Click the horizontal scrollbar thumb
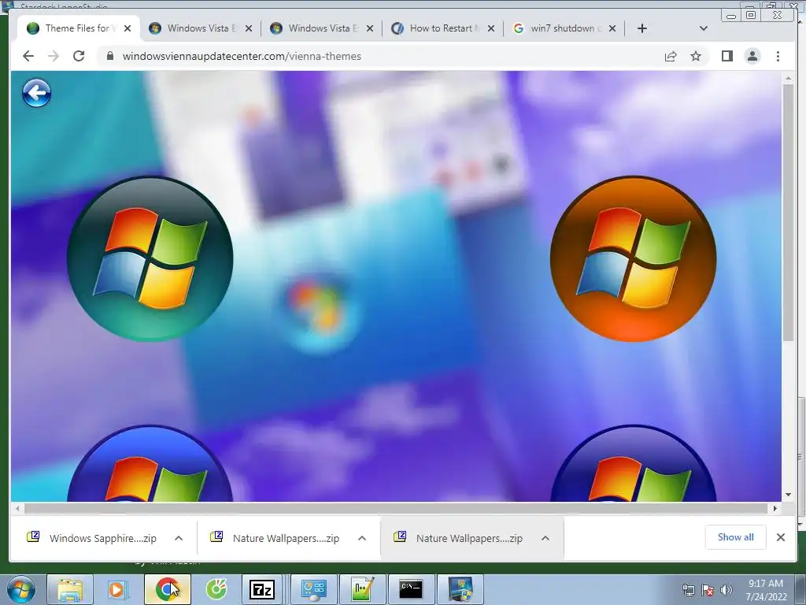This screenshot has height=605, width=806. pyautogui.click(x=396, y=508)
